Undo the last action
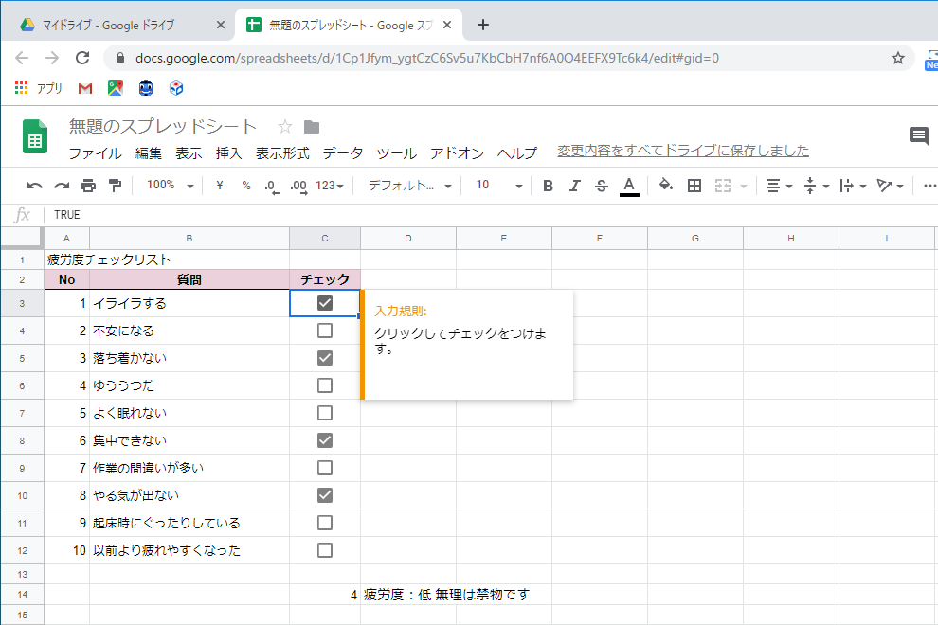938x625 pixels. [x=34, y=185]
